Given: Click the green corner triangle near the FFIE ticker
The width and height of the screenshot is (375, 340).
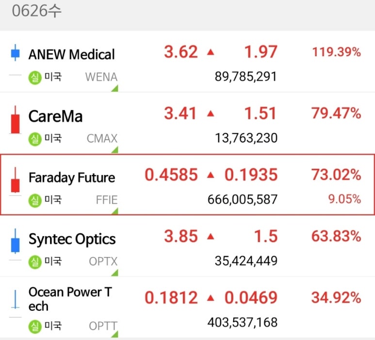Looking at the screenshot, I should 115,211.
